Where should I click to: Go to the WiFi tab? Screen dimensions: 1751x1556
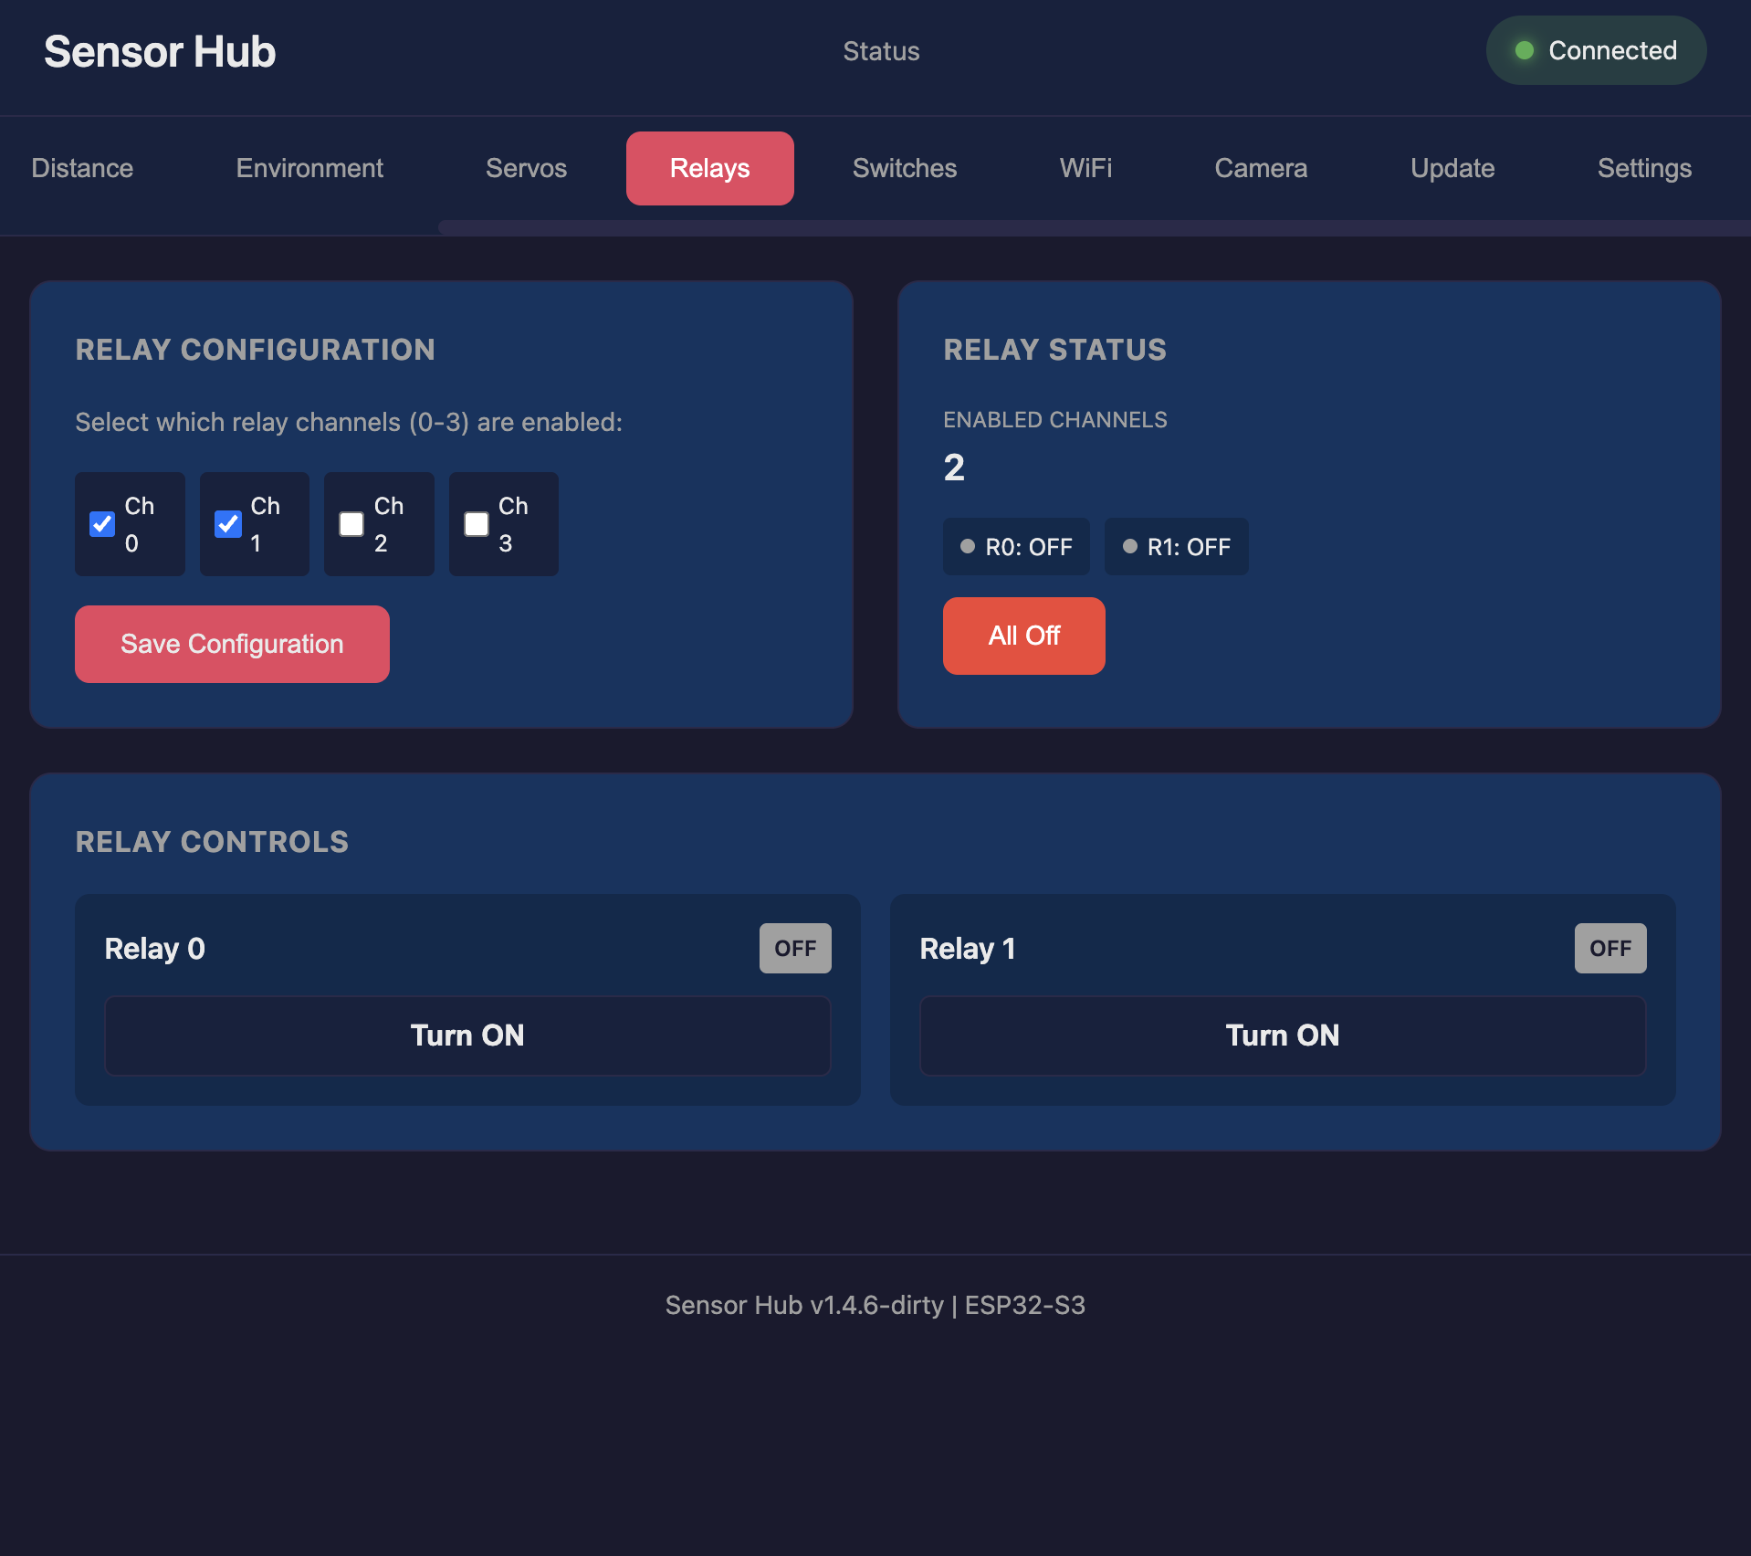[1085, 168]
